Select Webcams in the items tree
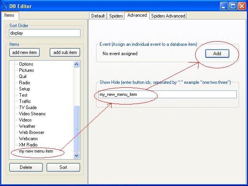248x186 pixels. pos(28,139)
